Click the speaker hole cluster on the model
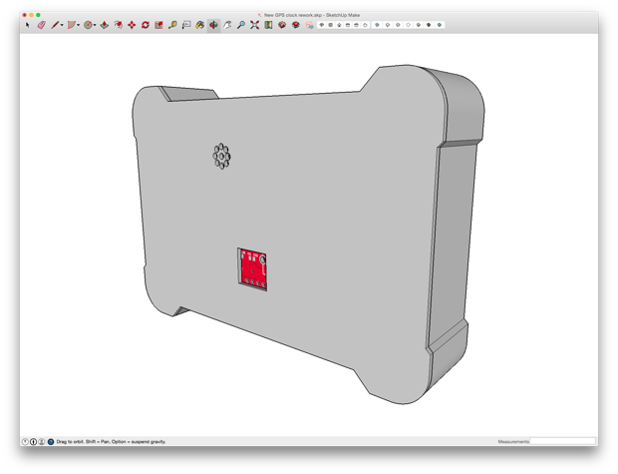This screenshot has height=474, width=618. coord(221,157)
